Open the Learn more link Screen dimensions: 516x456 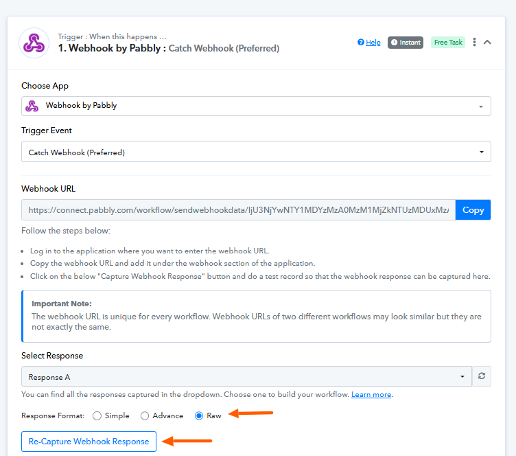[x=371, y=394]
